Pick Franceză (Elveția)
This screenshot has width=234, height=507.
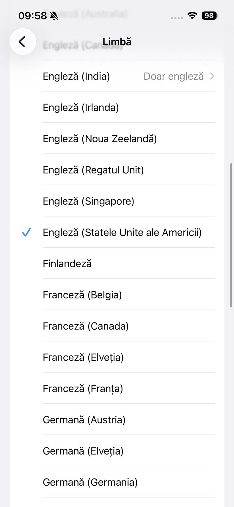point(83,357)
